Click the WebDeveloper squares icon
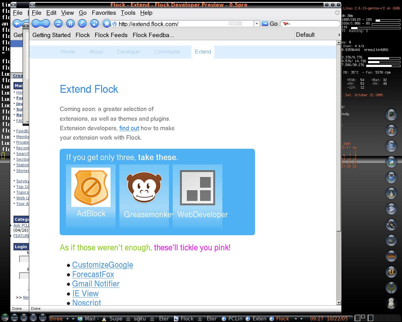 [x=198, y=188]
